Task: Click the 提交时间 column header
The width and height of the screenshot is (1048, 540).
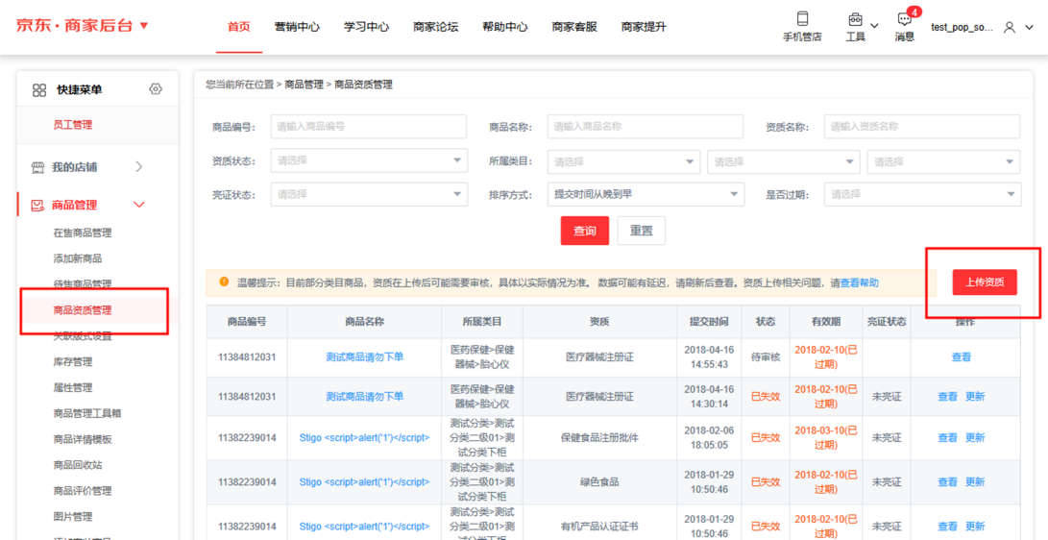Action: pos(709,322)
